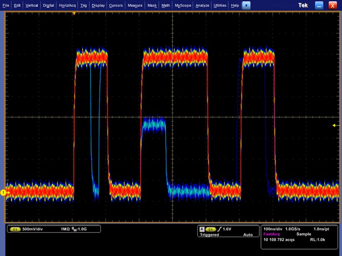Open the Measure menu
Viewport: 342px width, 256px height.
[x=135, y=5]
